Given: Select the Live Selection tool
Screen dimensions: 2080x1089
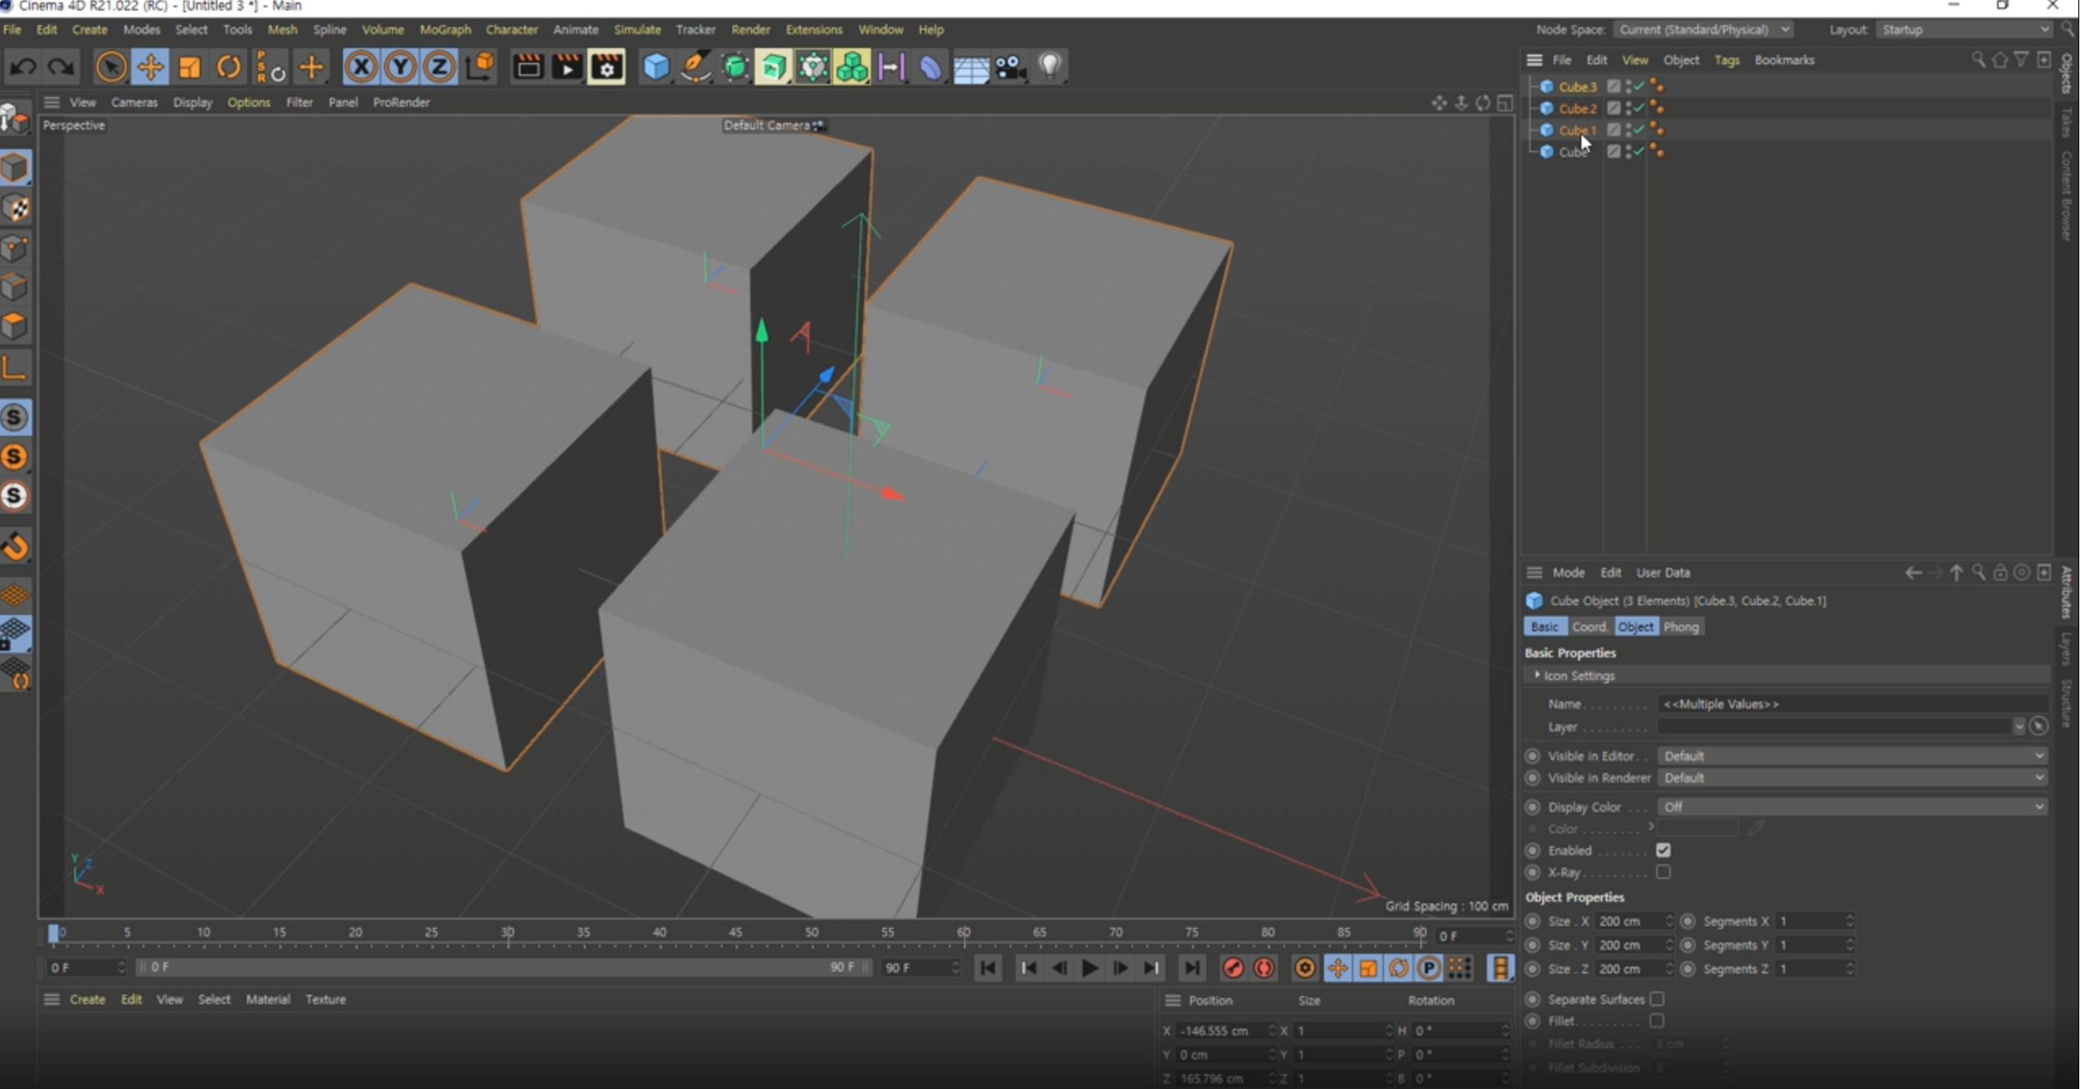Looking at the screenshot, I should tap(111, 67).
